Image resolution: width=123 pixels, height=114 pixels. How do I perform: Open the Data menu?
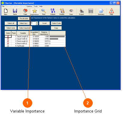tap(23, 6)
